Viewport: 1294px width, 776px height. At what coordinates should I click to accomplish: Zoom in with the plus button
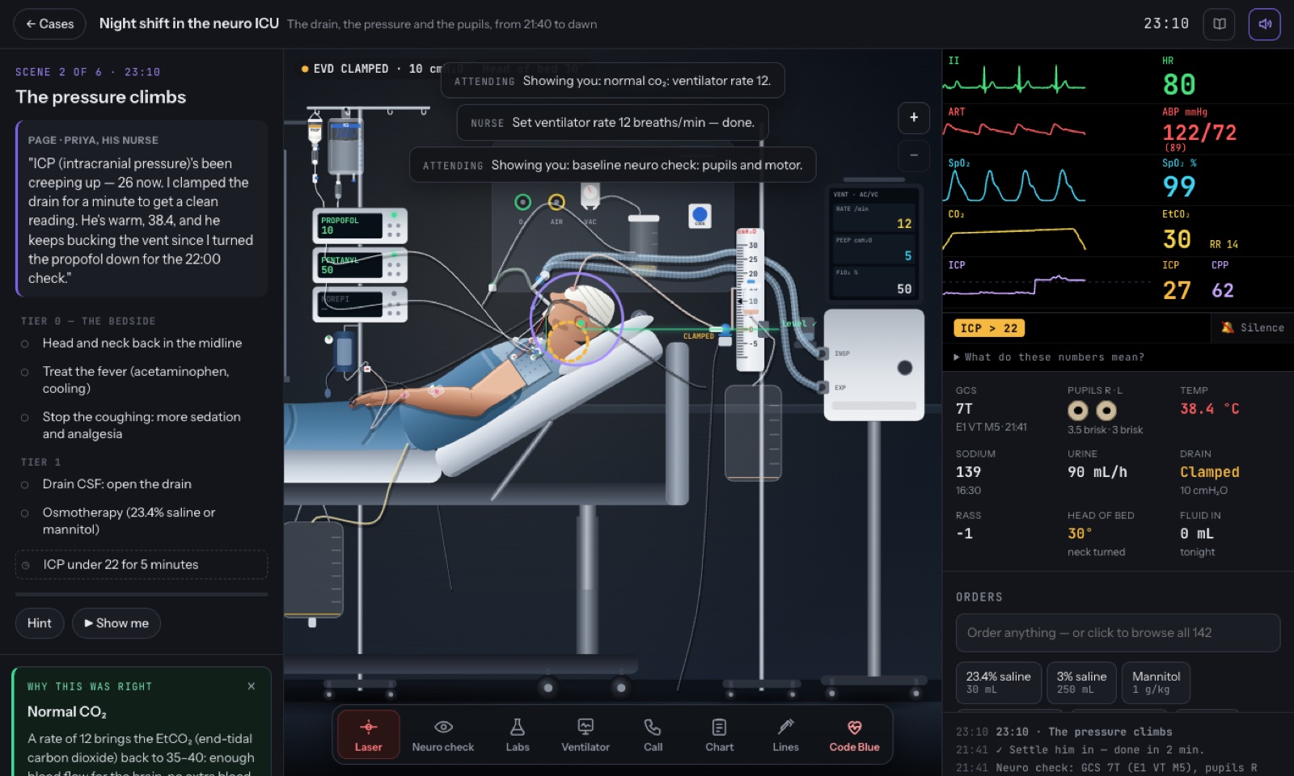coord(914,117)
